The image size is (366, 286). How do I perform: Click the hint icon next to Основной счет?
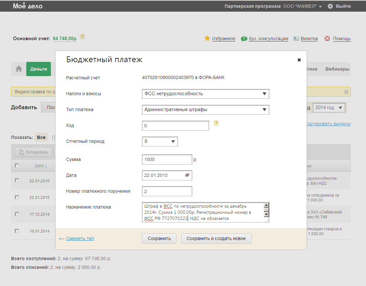pyautogui.click(x=82, y=37)
